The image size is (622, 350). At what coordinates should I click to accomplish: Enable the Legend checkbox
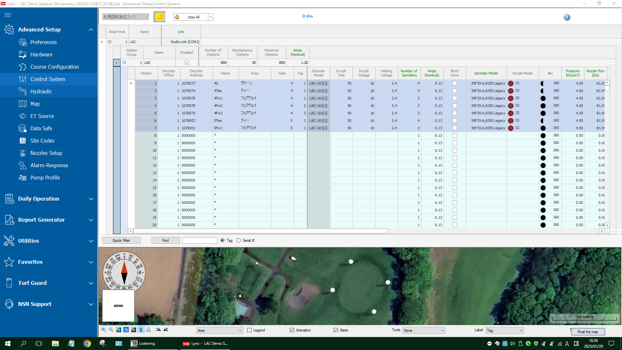click(x=249, y=330)
